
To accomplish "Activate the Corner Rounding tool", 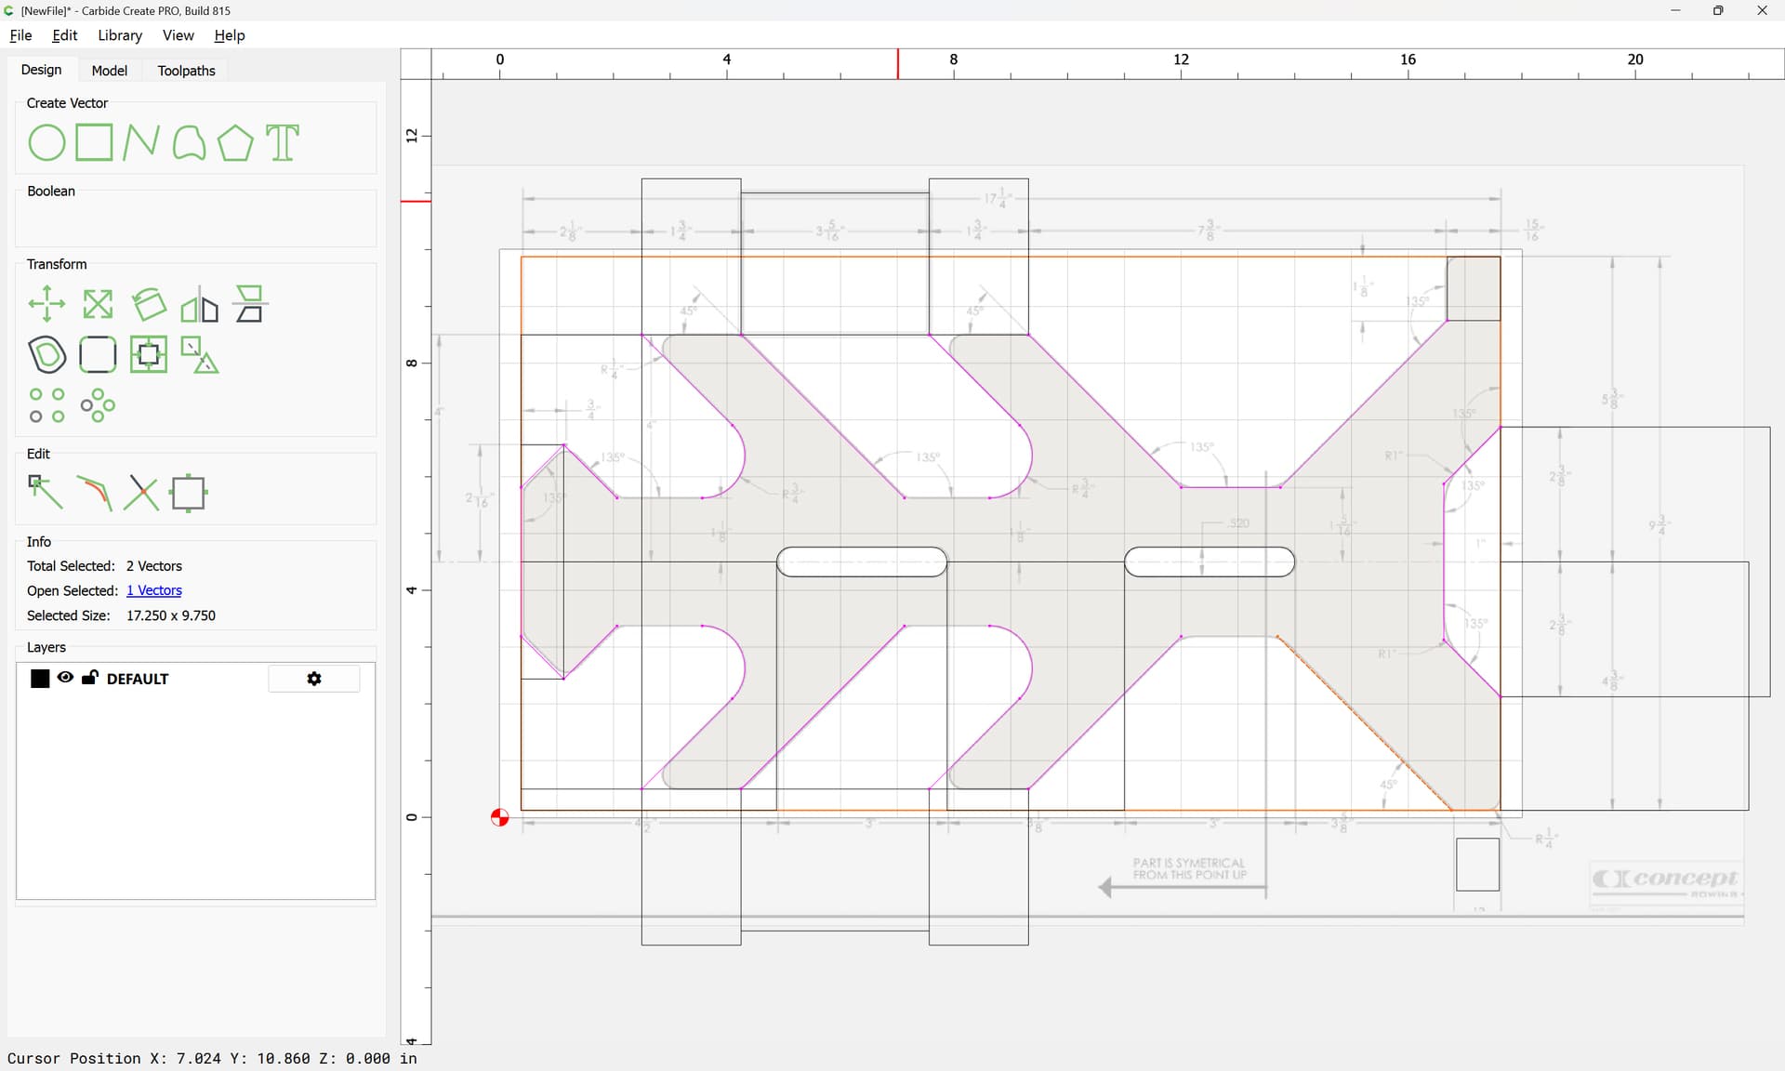I will (x=98, y=354).
